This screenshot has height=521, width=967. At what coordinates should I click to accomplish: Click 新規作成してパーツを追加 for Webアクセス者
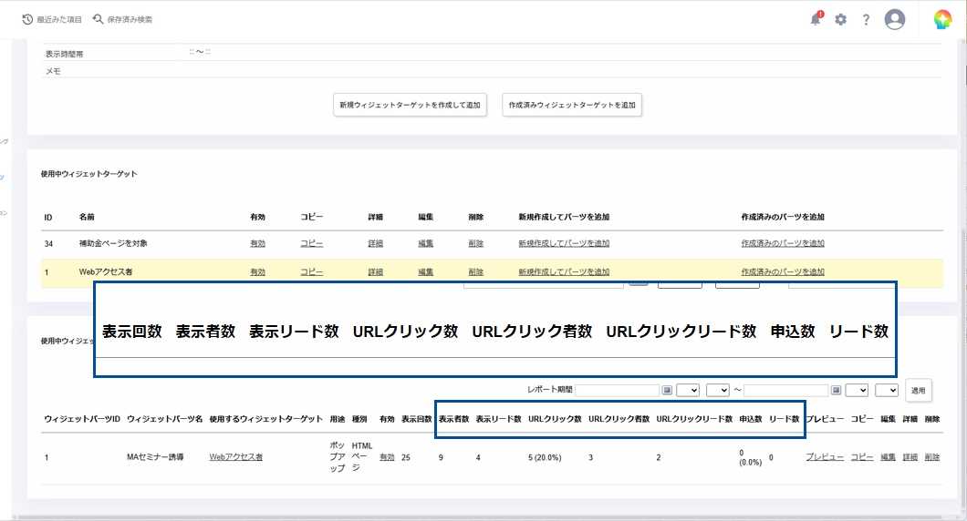point(564,272)
